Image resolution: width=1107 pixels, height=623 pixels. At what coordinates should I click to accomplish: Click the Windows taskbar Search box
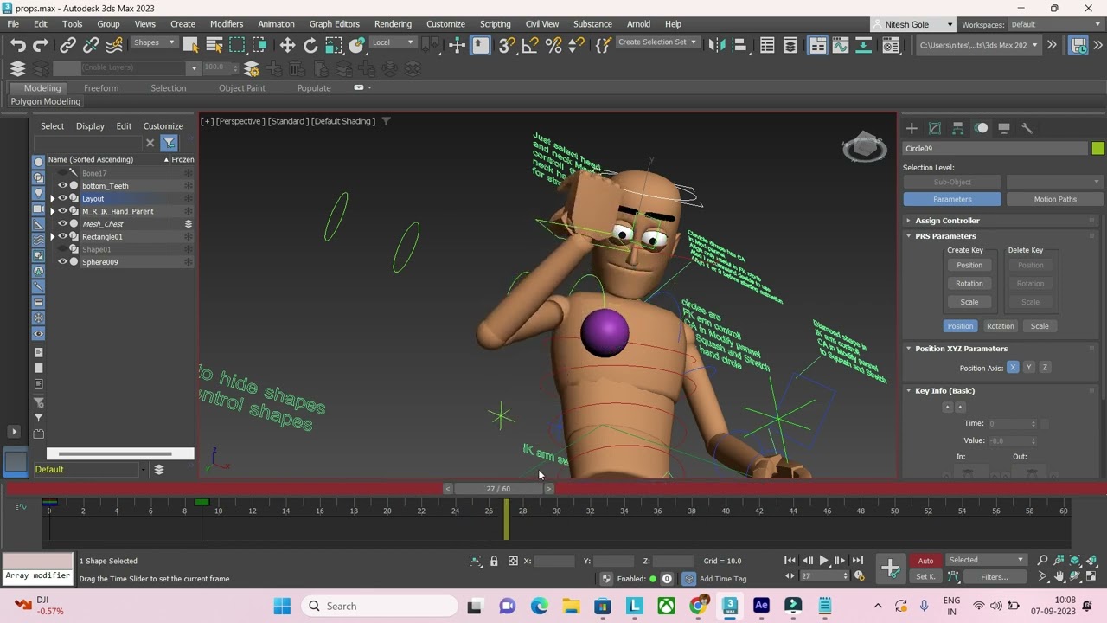coord(379,607)
